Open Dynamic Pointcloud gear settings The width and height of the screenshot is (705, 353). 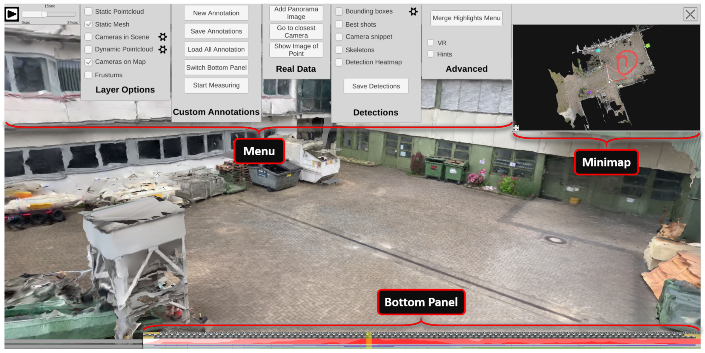(162, 49)
